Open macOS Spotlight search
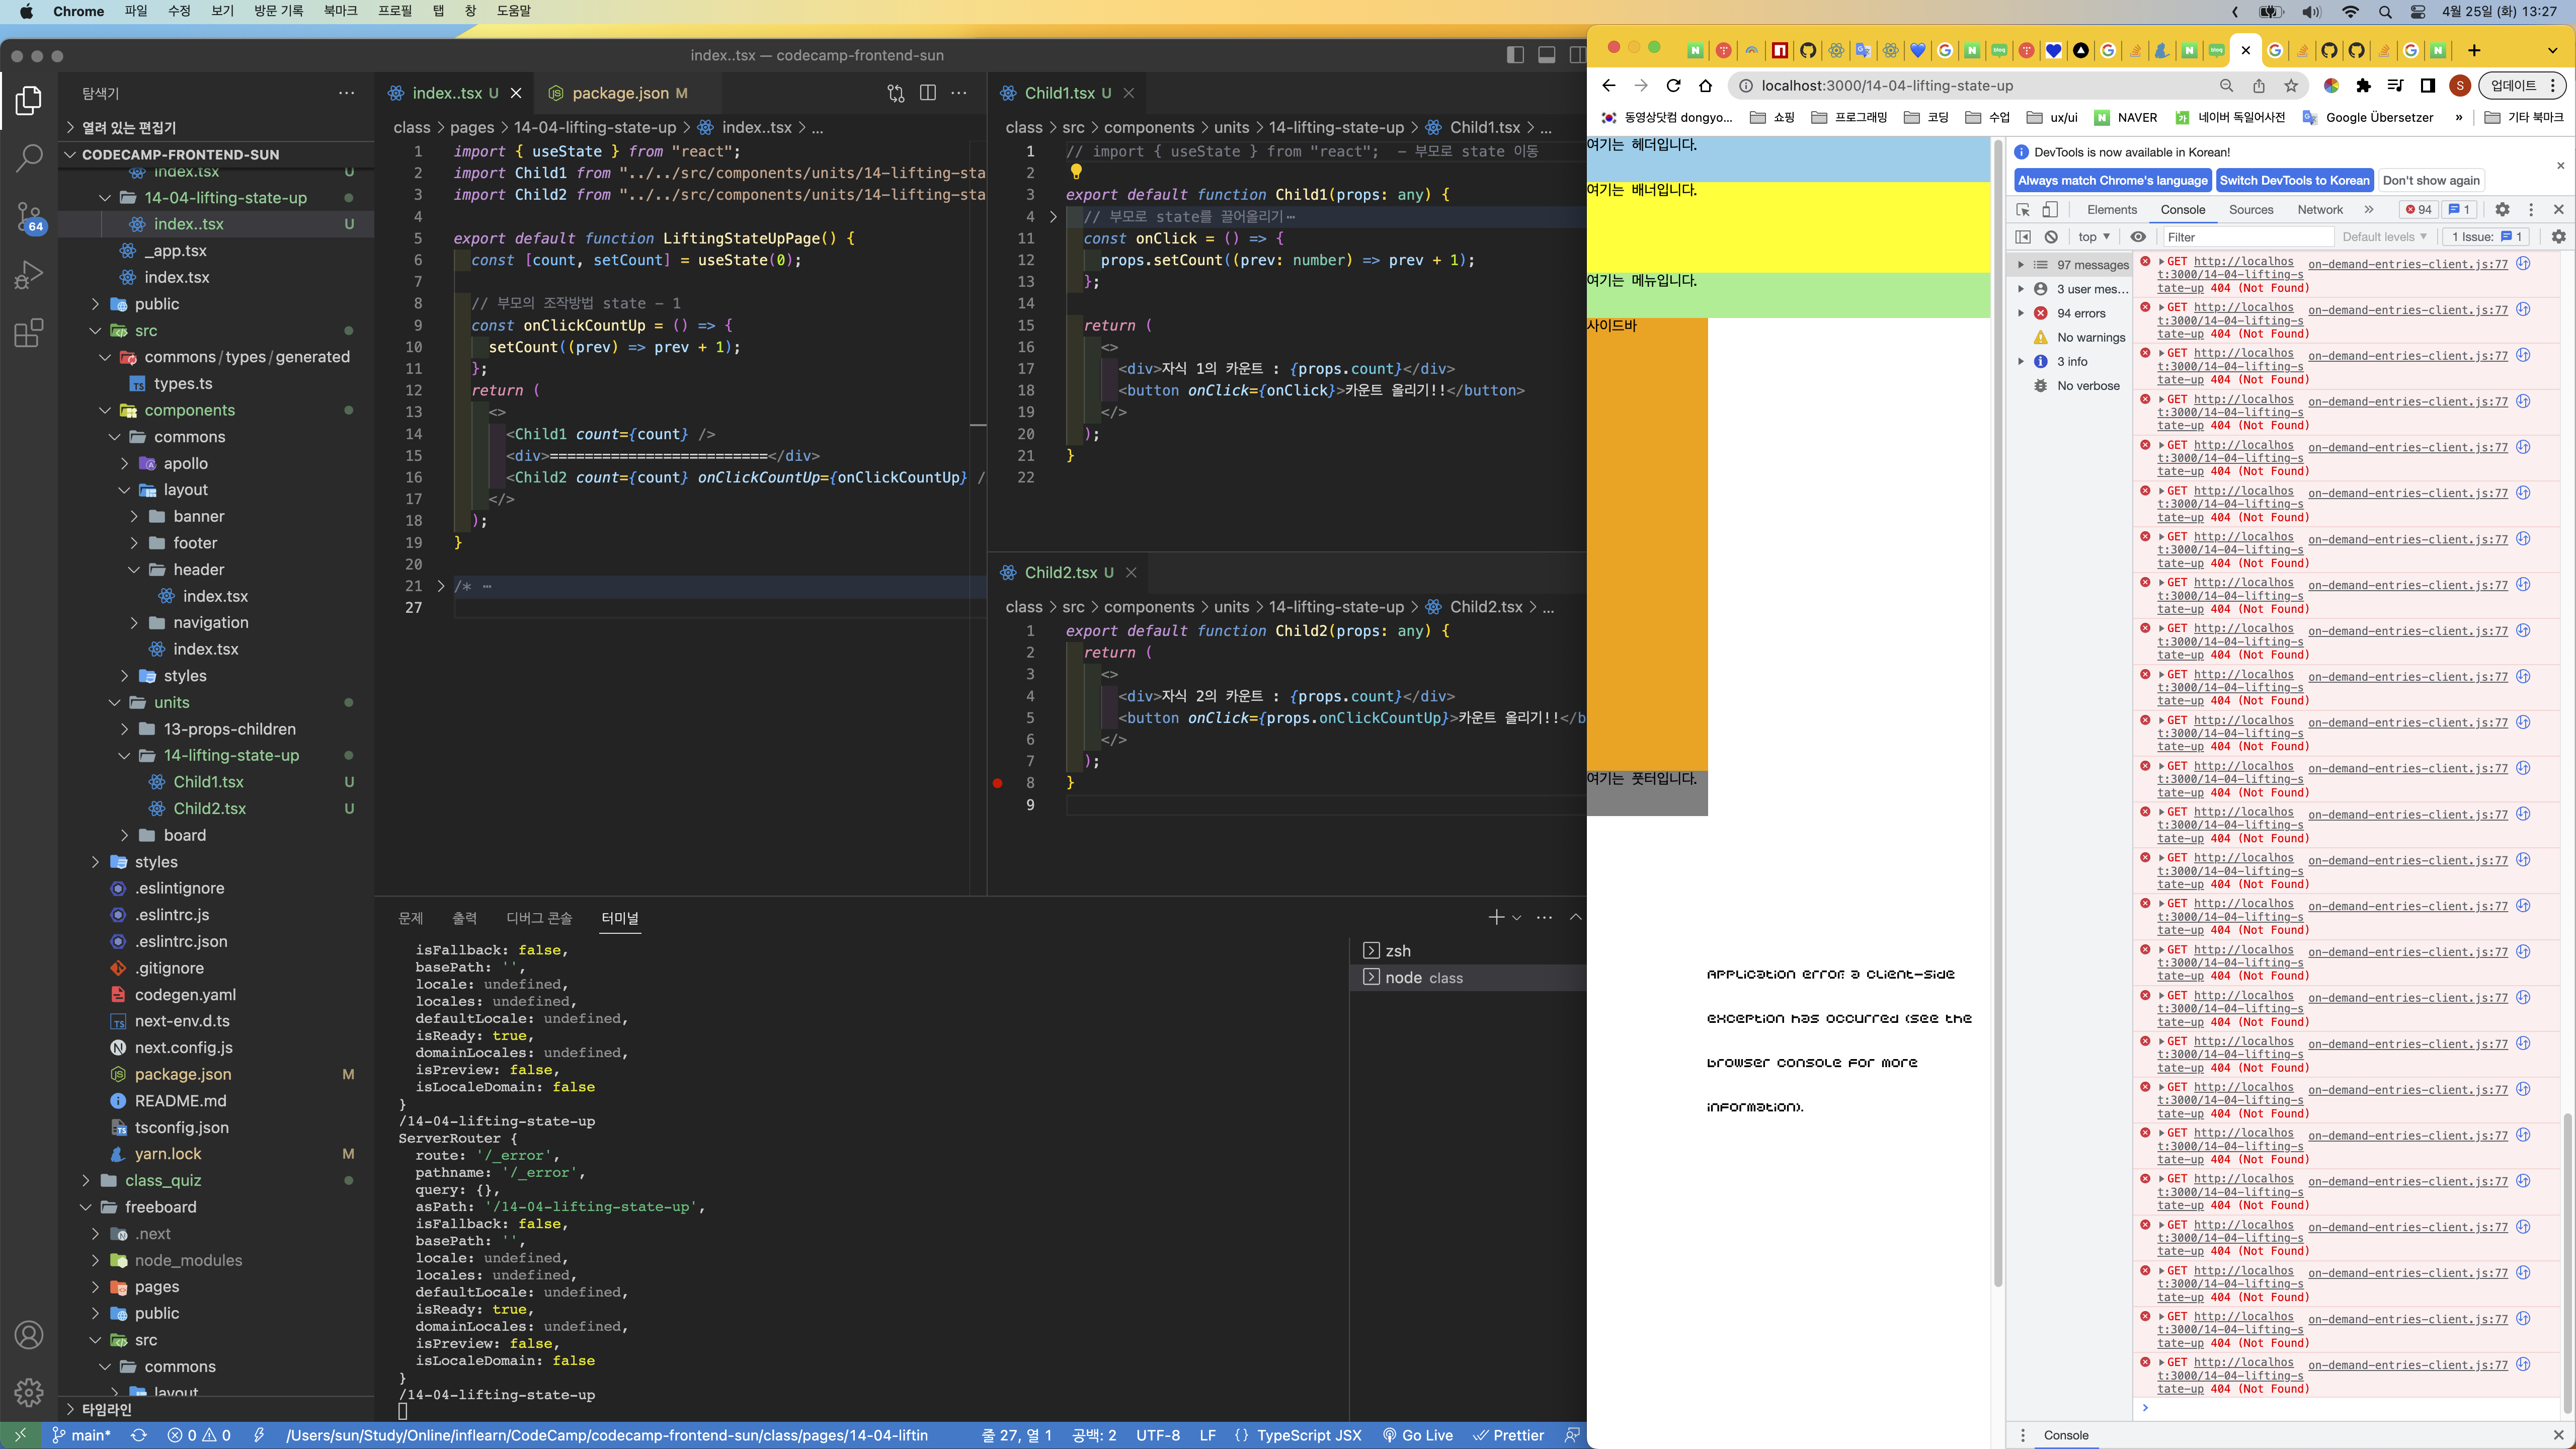The image size is (2576, 1449). click(2385, 12)
